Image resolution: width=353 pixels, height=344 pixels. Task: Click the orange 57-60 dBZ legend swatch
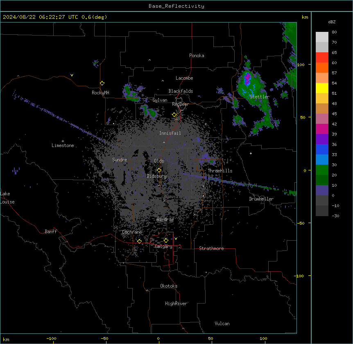(x=322, y=67)
